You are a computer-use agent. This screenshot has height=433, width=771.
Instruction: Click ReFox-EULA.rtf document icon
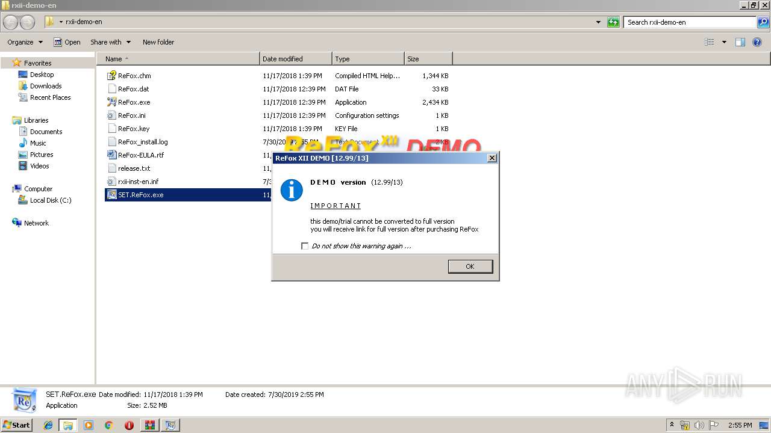[111, 155]
